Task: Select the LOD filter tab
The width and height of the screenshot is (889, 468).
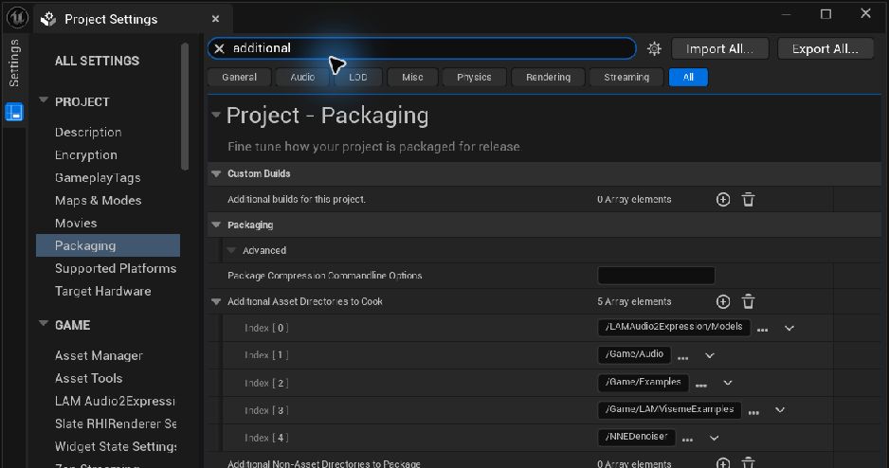Action: click(x=357, y=77)
